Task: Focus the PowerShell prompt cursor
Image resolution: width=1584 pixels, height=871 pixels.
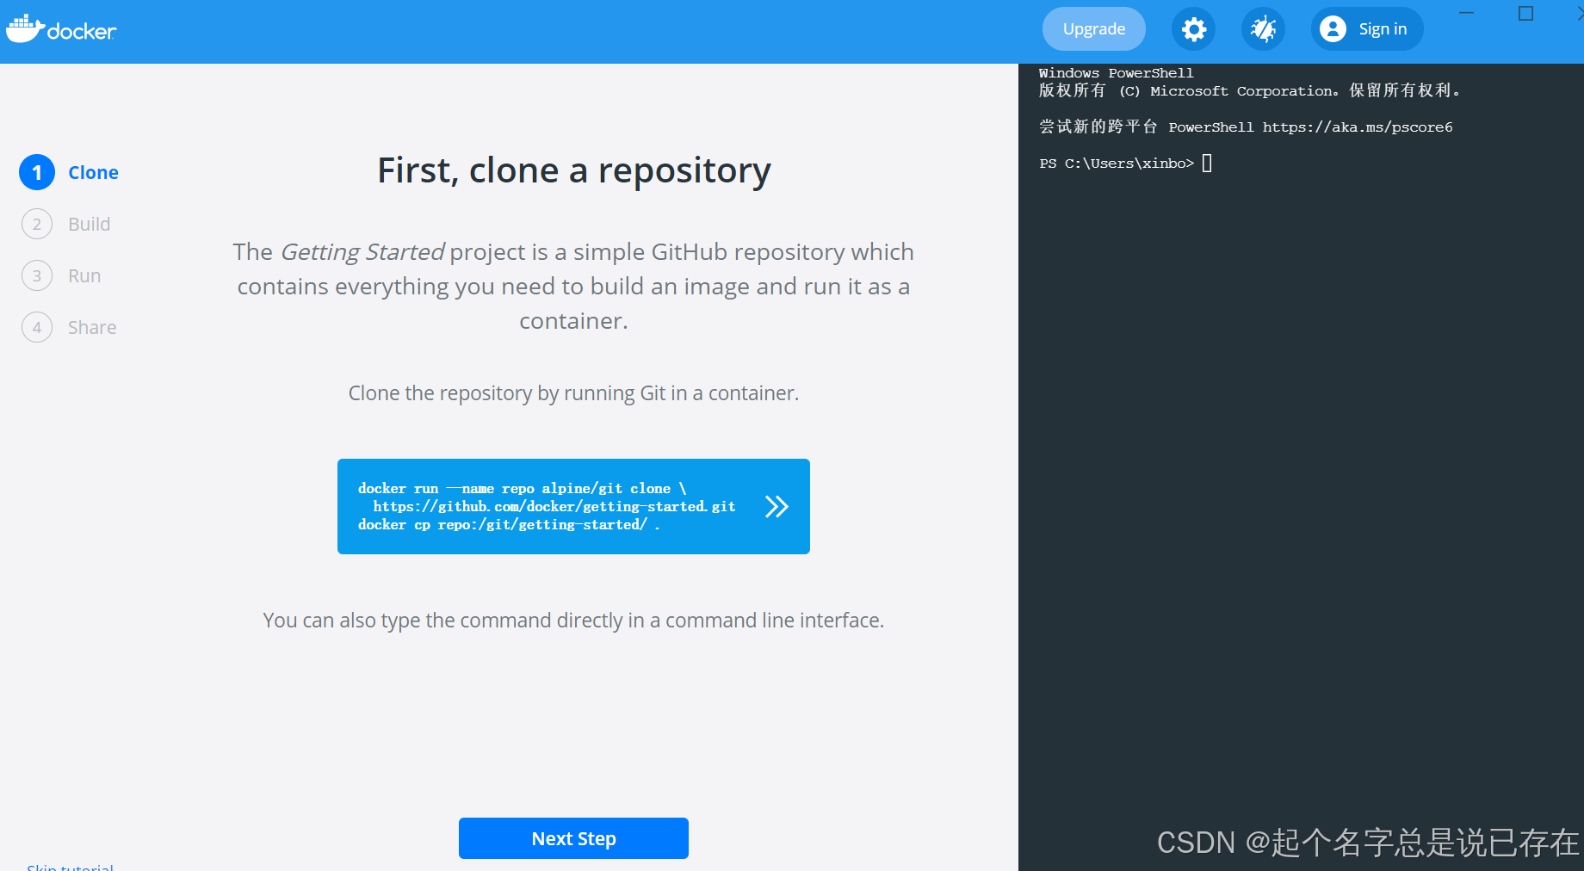Action: click(x=1207, y=163)
